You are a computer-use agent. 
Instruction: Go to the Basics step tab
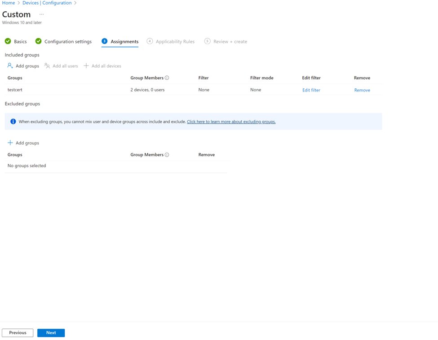pos(16,41)
